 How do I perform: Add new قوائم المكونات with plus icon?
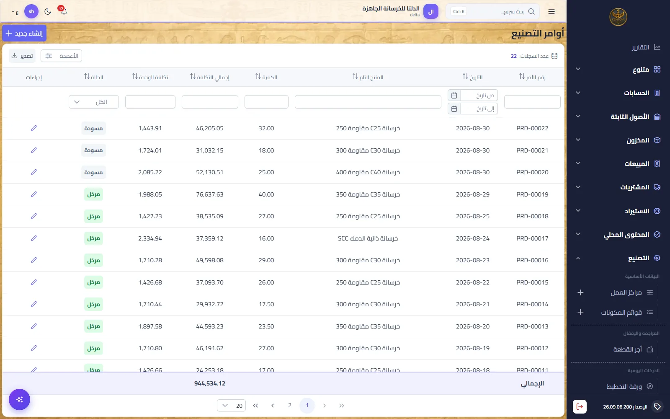tap(580, 312)
